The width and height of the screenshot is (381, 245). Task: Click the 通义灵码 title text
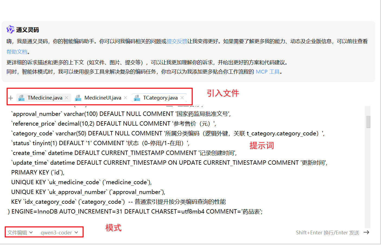[x=27, y=30]
